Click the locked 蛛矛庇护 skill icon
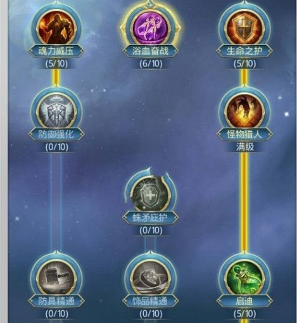The image size is (297, 323). pos(151,195)
